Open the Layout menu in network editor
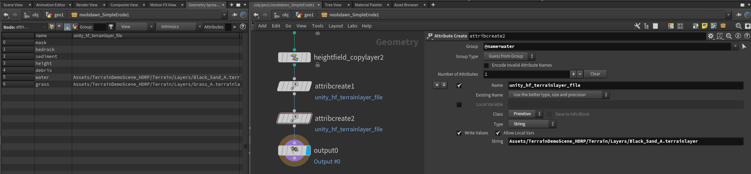 click(x=336, y=26)
